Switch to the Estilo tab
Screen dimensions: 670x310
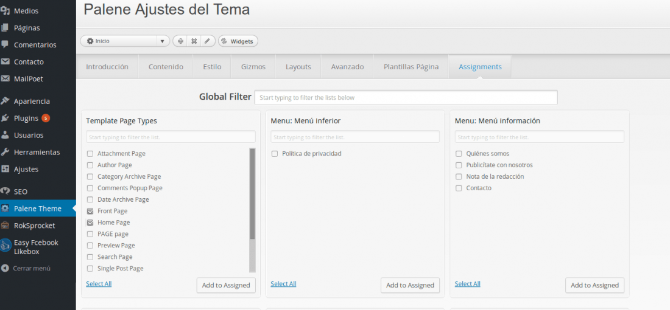[211, 67]
